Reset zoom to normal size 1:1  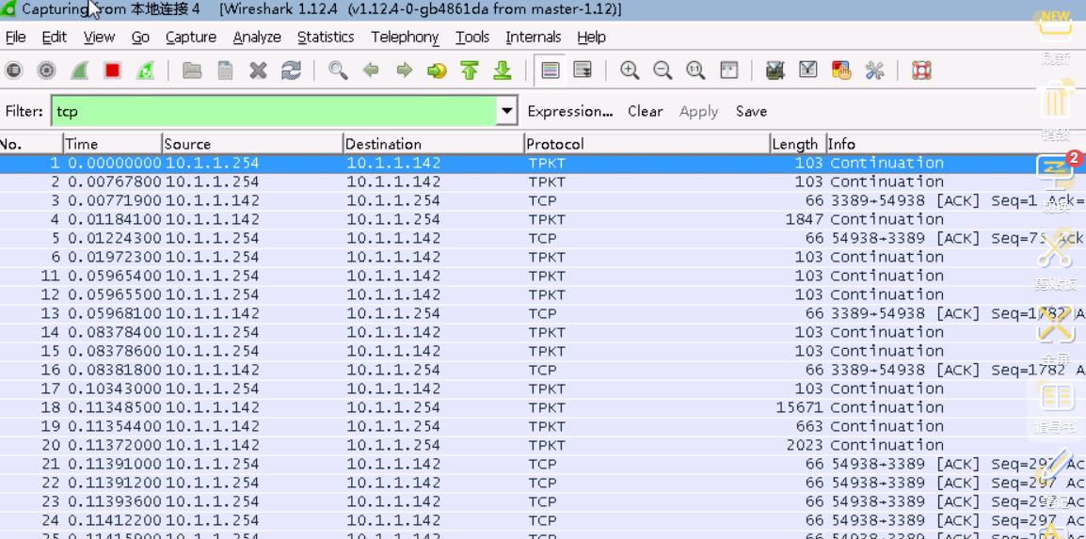click(695, 70)
